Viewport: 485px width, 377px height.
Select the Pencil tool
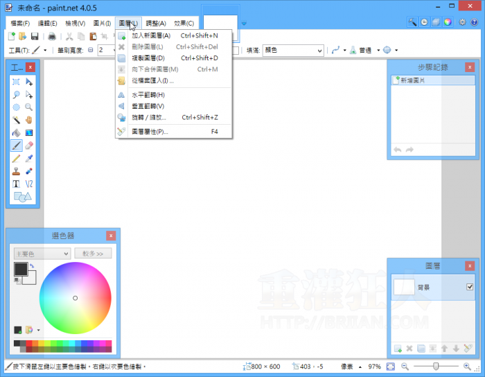point(16,158)
